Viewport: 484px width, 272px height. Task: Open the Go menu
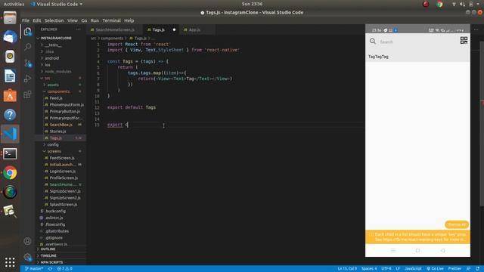[84, 20]
